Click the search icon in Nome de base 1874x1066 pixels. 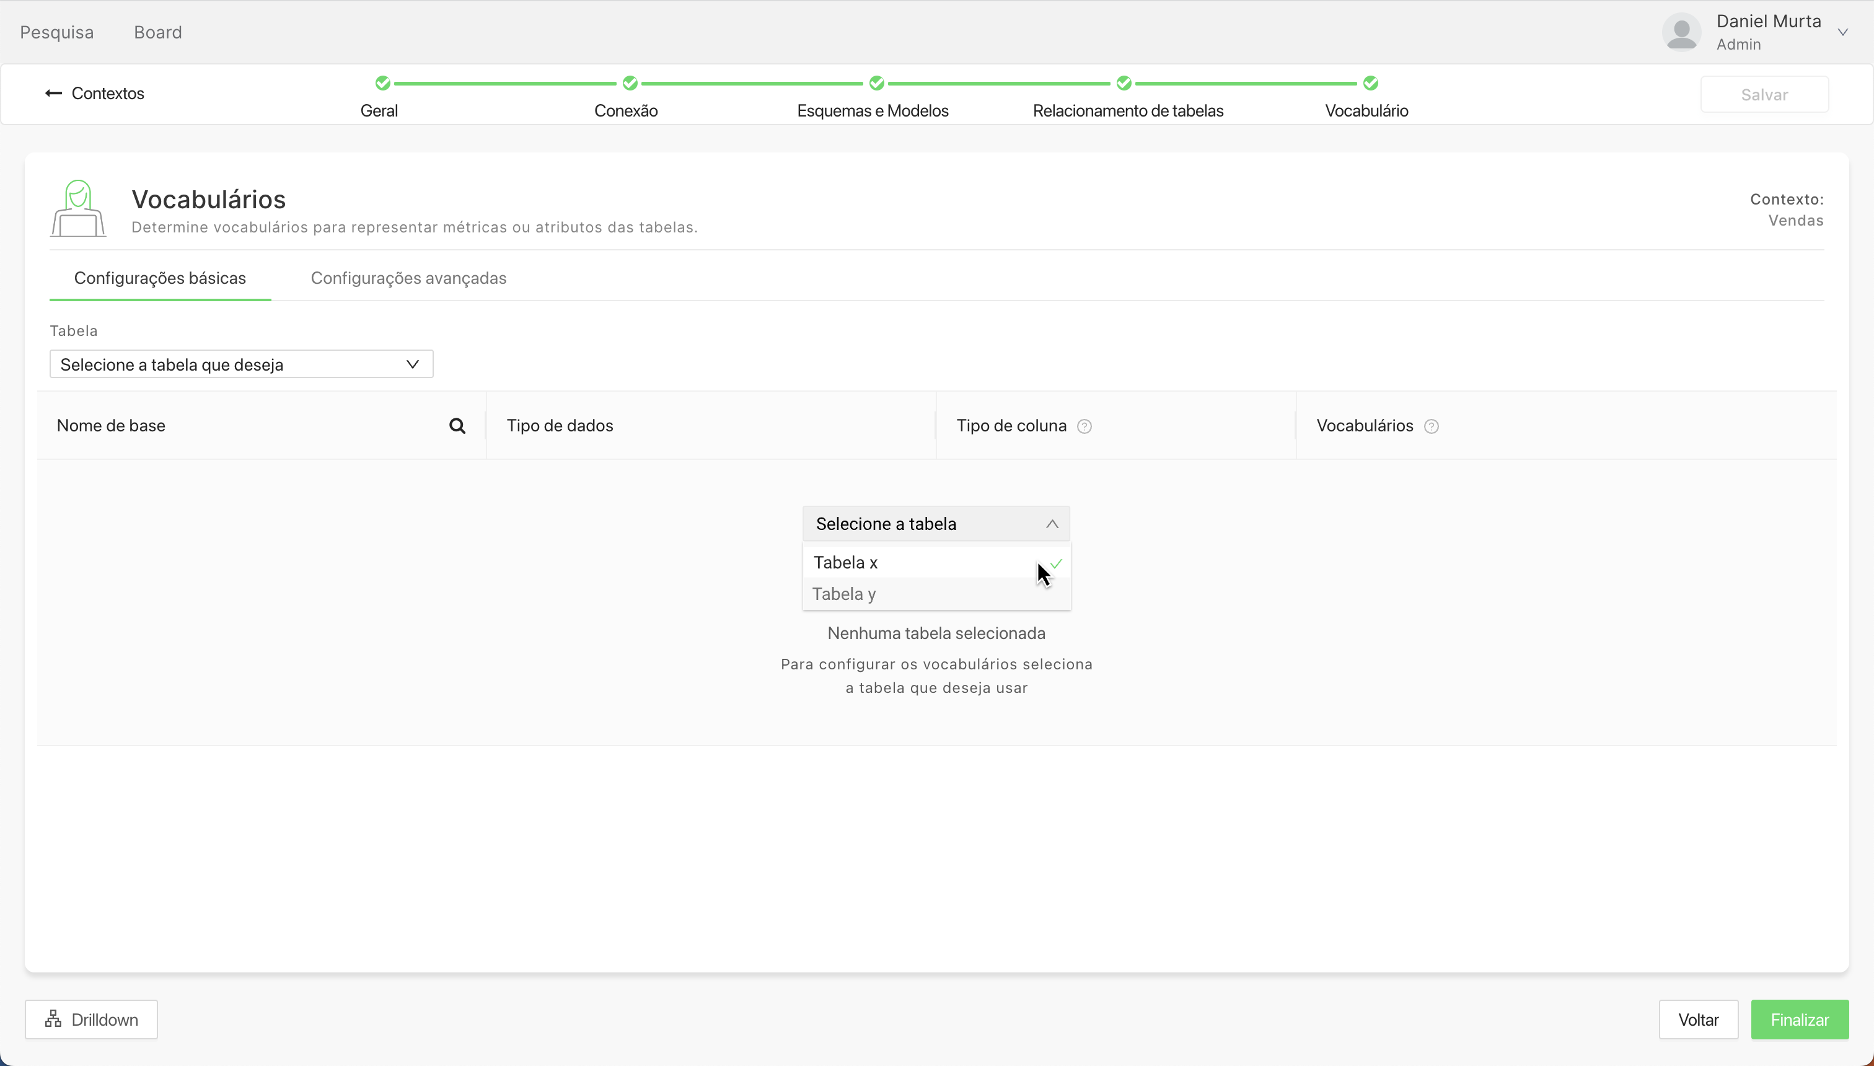[457, 426]
